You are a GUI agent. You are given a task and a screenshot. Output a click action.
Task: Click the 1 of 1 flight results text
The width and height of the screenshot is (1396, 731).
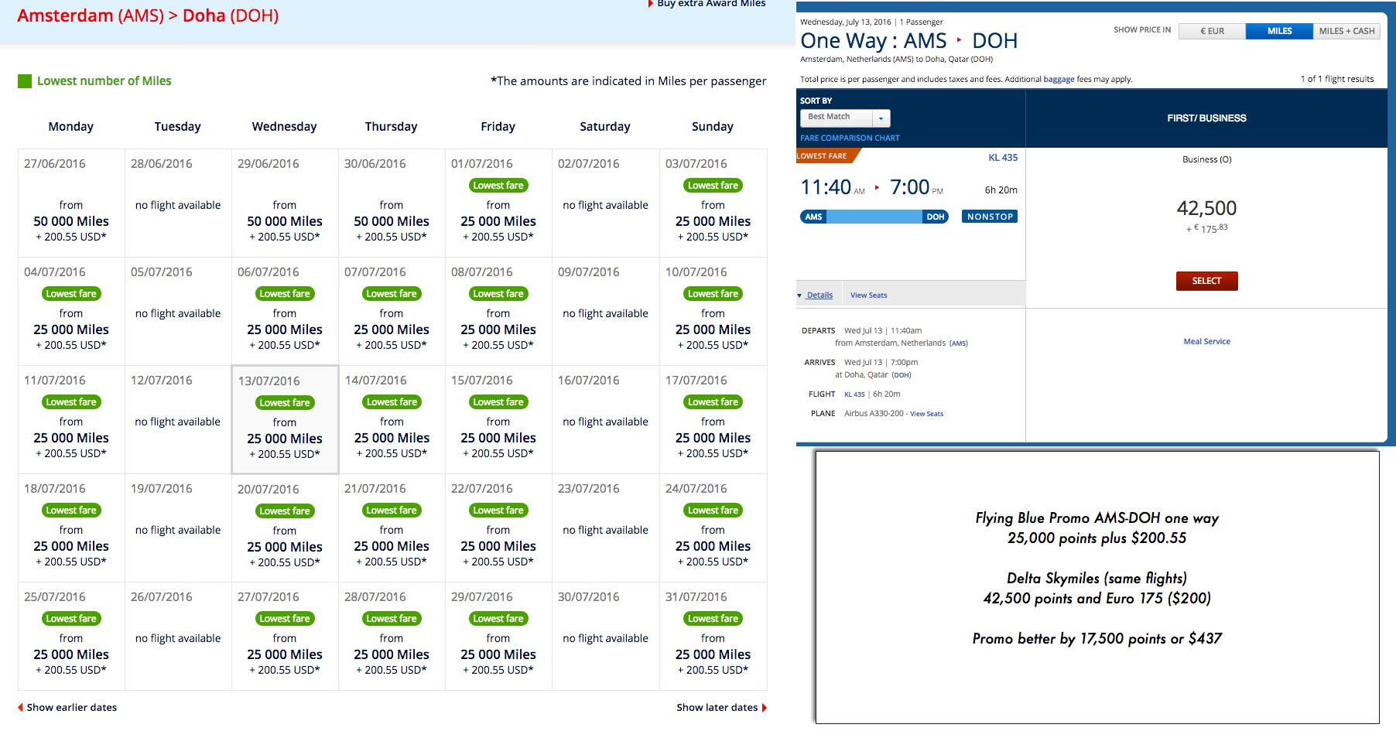(1337, 80)
